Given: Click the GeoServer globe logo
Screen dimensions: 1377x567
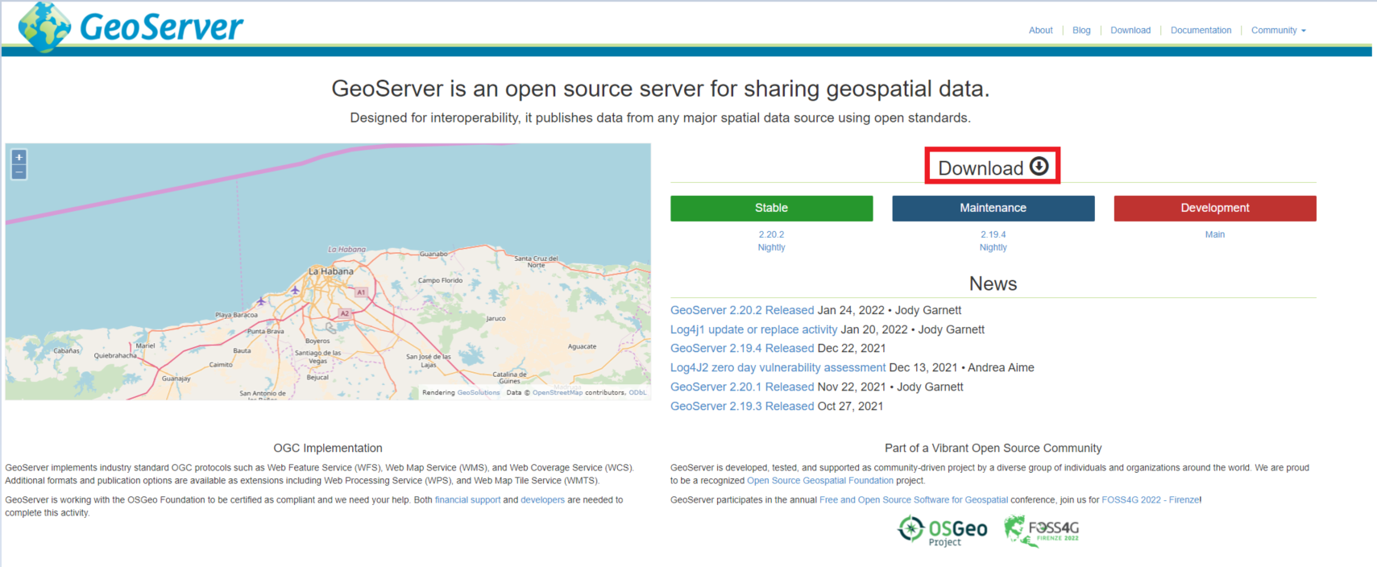Looking at the screenshot, I should (44, 27).
